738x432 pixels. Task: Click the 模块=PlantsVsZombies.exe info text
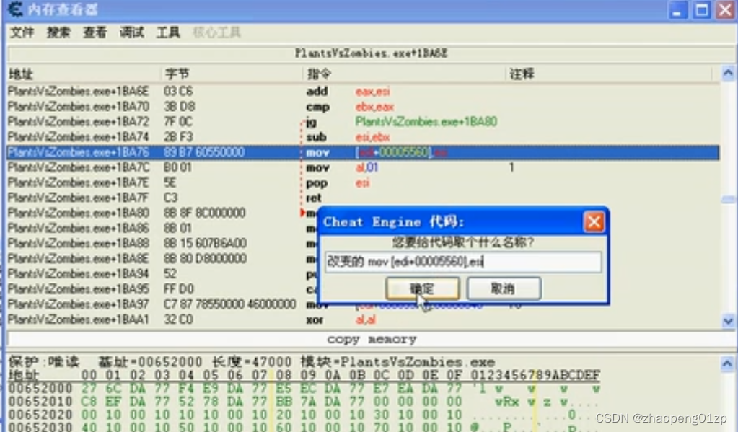[397, 362]
